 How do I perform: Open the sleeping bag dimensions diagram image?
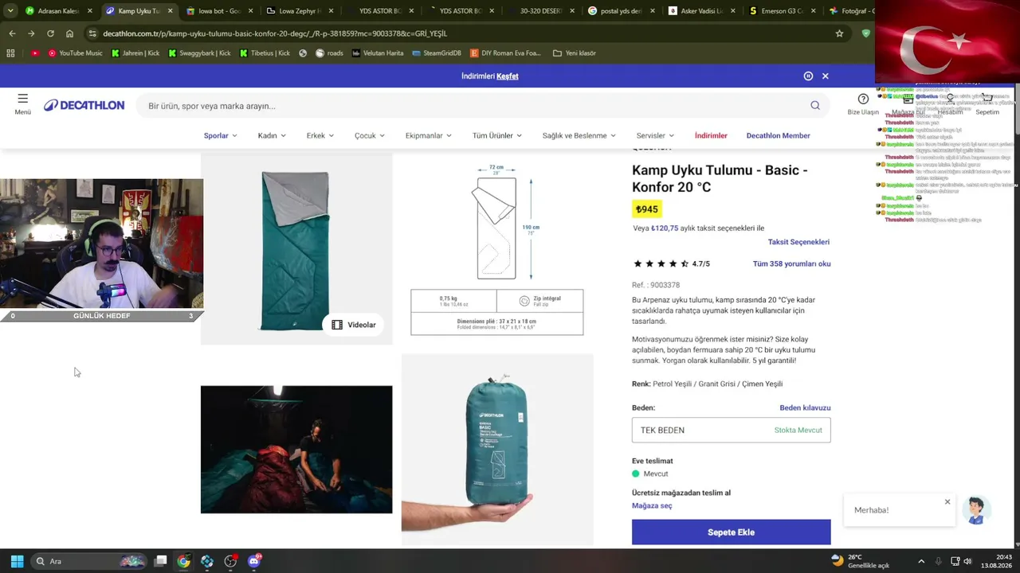(x=497, y=249)
